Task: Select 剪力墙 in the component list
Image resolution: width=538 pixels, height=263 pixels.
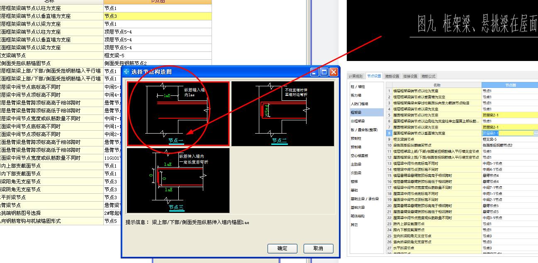Action: click(367, 95)
